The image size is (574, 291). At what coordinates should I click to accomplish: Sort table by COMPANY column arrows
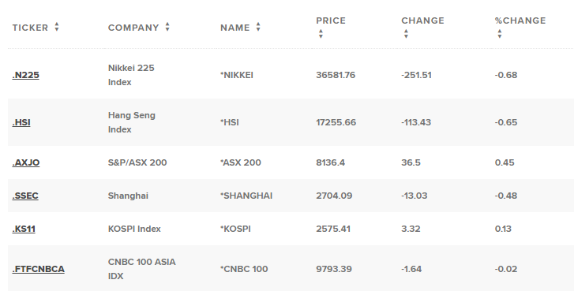point(167,27)
